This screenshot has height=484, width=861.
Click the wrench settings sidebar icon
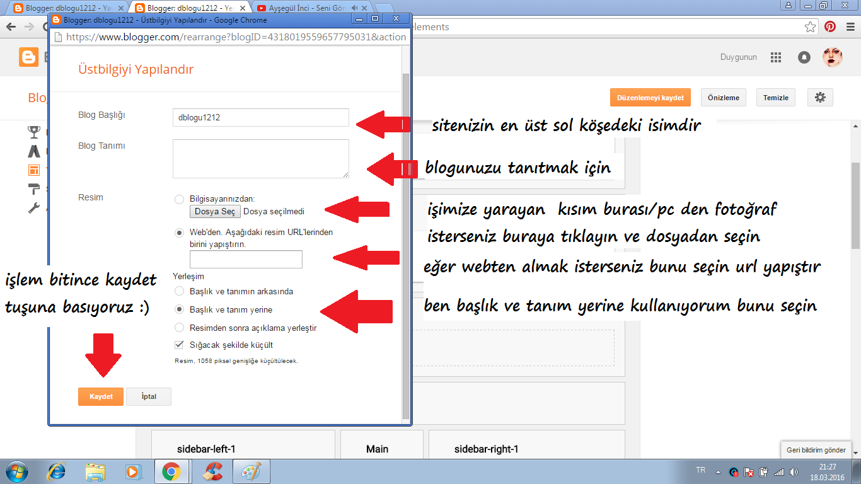click(34, 207)
